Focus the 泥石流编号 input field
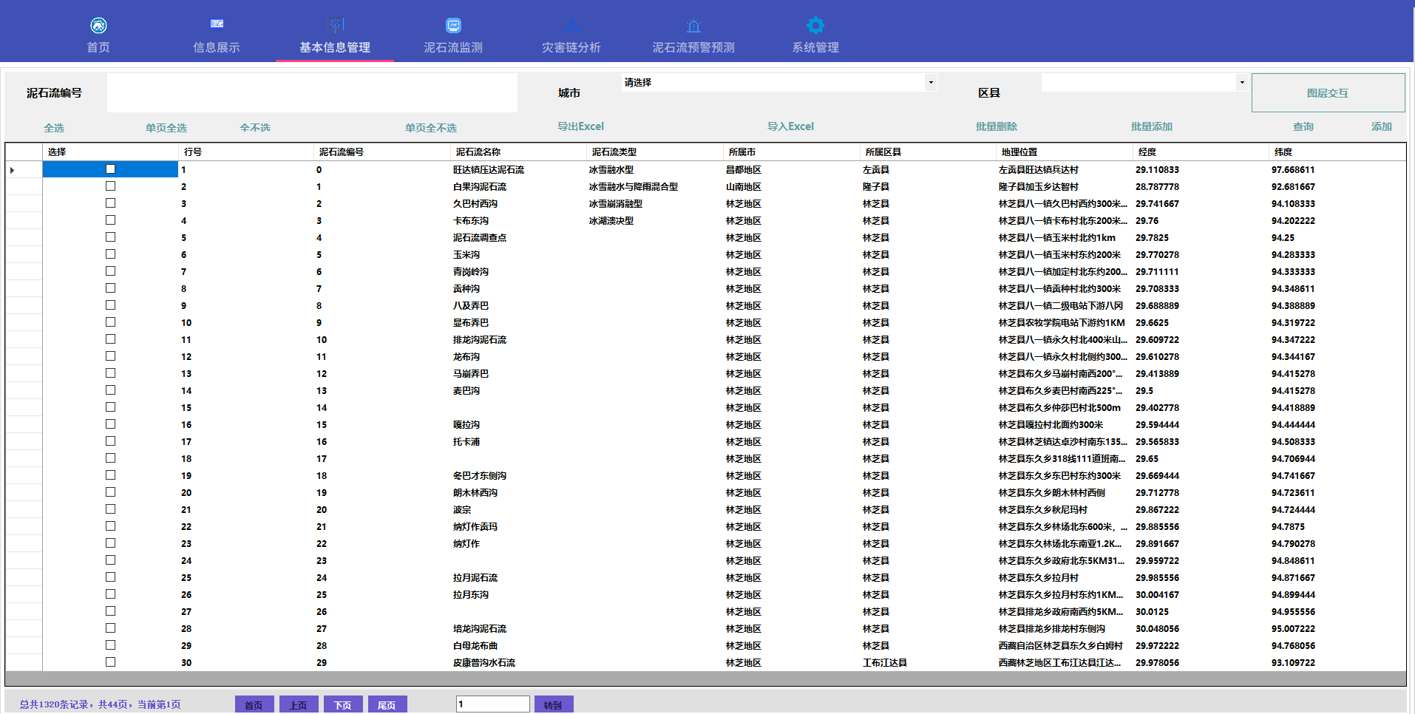This screenshot has width=1415, height=714. [x=312, y=92]
